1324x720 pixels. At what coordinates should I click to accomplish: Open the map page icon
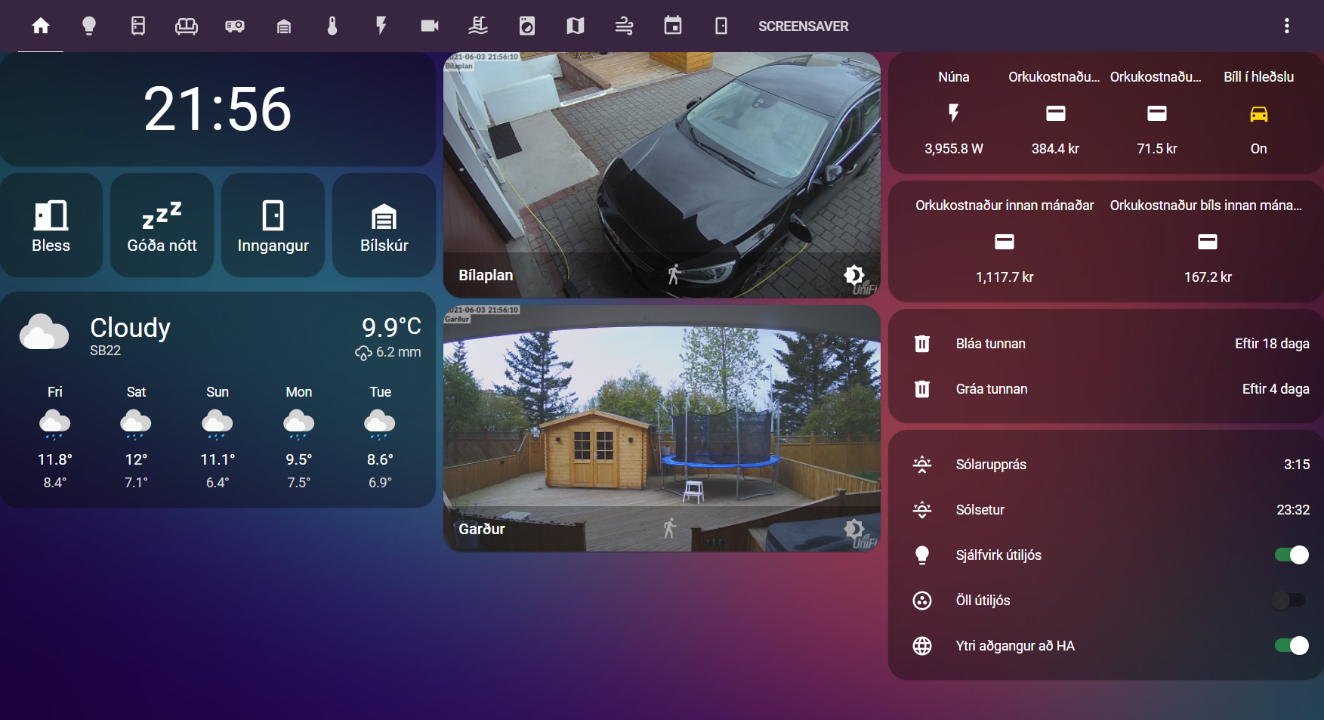pyautogui.click(x=575, y=26)
